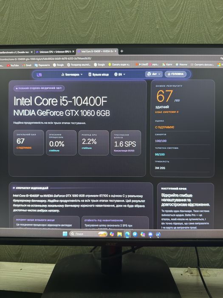Open Discord from the taskbar
The width and height of the screenshot is (223, 298).
(150, 235)
